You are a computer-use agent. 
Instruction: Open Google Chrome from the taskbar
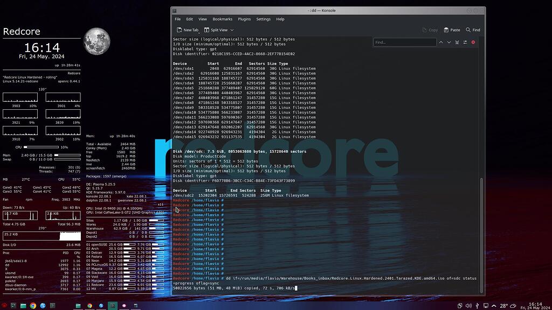[33, 305]
